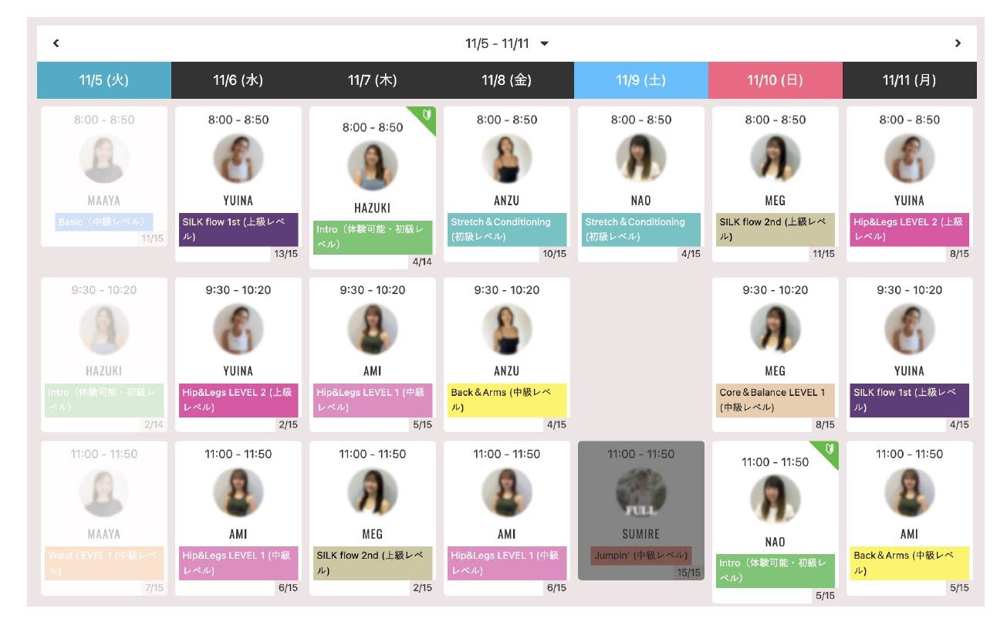Viewport: 1007px width, 622px height.
Task: Click the beginner badge on HAZUKI's 11/7 class
Action: [425, 117]
